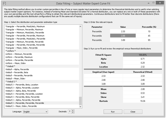Click the Kurtosis result 19.36
The width and height of the screenshot is (167, 118).
(142, 101)
